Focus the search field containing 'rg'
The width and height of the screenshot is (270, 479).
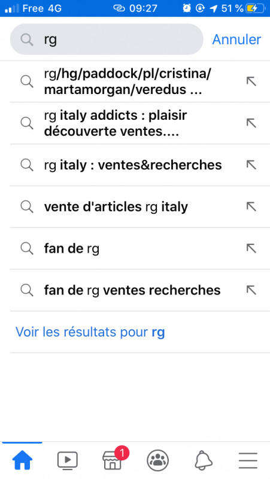point(107,40)
